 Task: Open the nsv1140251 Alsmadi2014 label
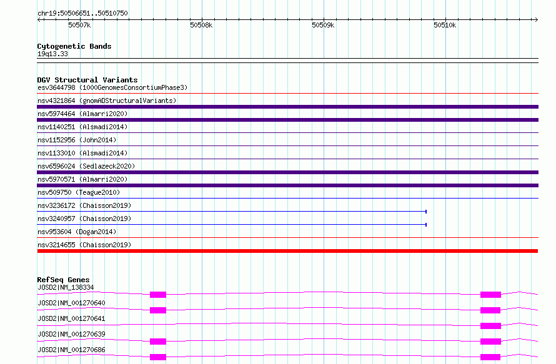click(82, 127)
